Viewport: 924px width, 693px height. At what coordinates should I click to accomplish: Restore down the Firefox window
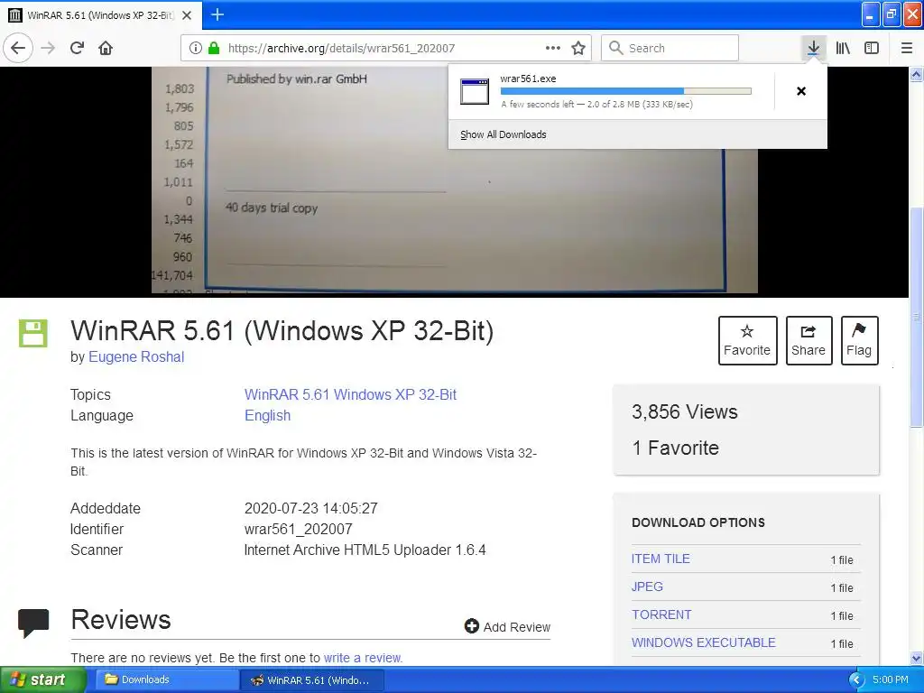click(892, 14)
